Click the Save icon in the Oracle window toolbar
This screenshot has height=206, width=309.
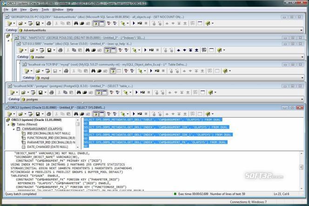point(37,114)
